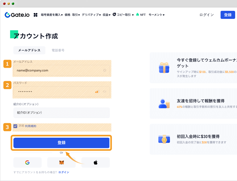Toggle the terms of service checkbox
The width and height of the screenshot is (237, 181).
click(15, 126)
